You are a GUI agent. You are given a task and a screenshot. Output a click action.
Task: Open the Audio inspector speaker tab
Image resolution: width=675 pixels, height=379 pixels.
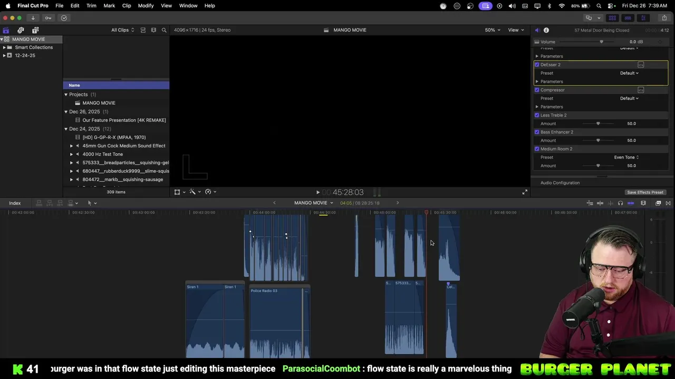click(537, 31)
